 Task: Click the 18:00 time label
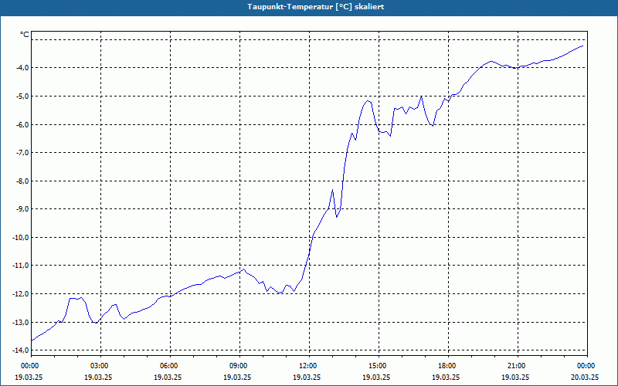pyautogui.click(x=448, y=366)
